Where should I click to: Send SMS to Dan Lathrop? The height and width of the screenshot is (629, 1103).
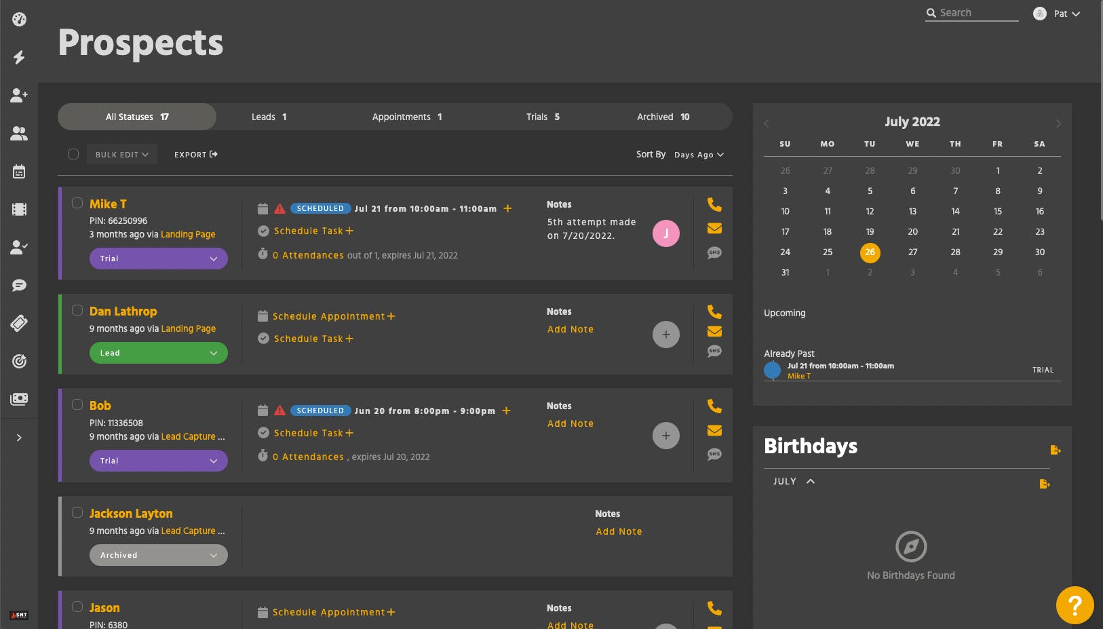[714, 351]
